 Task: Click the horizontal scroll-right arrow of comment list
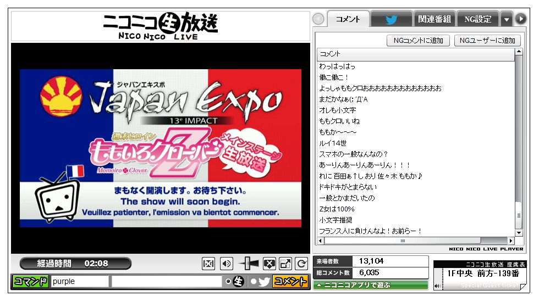pos(511,241)
